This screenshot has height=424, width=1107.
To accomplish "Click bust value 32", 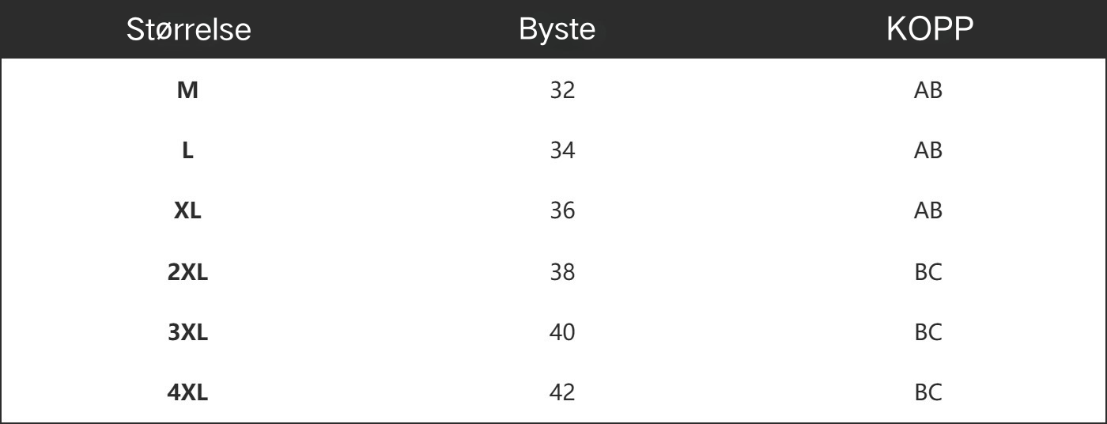I will 562,90.
